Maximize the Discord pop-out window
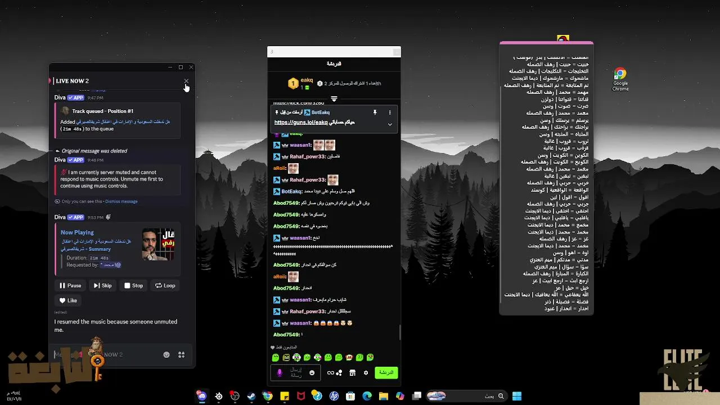 pos(181,67)
